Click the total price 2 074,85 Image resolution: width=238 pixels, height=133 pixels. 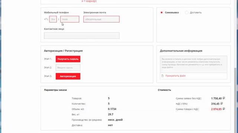(x=216, y=109)
